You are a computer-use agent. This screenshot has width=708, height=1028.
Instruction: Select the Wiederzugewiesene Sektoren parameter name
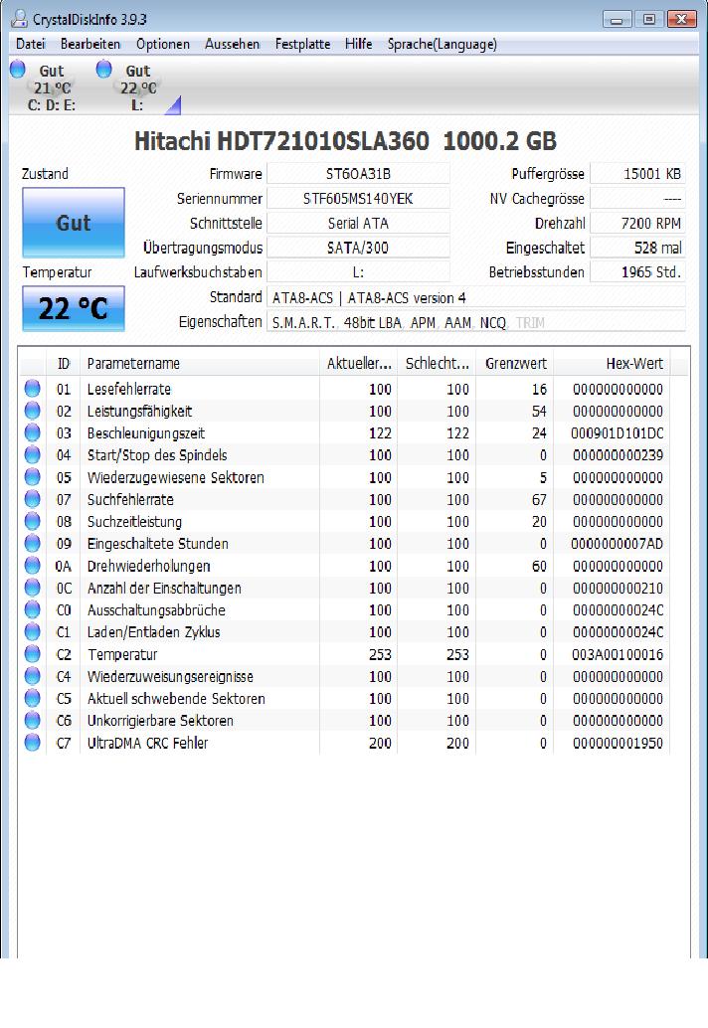[x=176, y=477]
